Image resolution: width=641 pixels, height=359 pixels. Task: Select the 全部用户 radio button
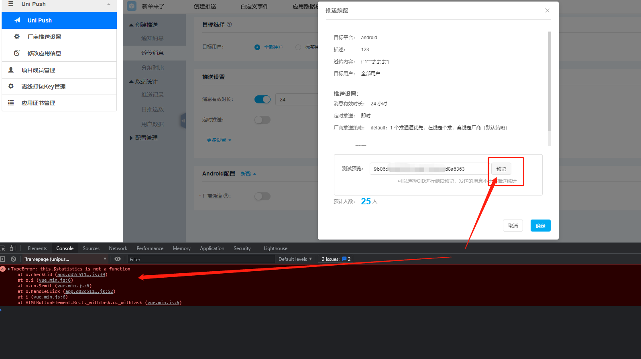(257, 47)
